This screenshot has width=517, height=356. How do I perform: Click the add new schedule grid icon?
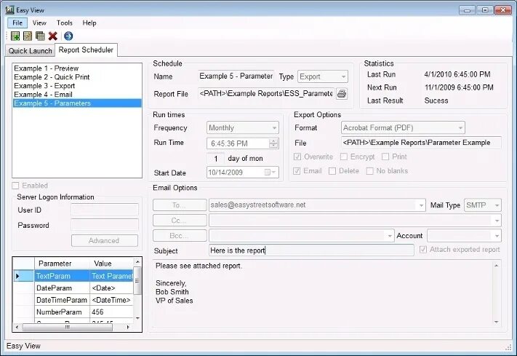15,36
